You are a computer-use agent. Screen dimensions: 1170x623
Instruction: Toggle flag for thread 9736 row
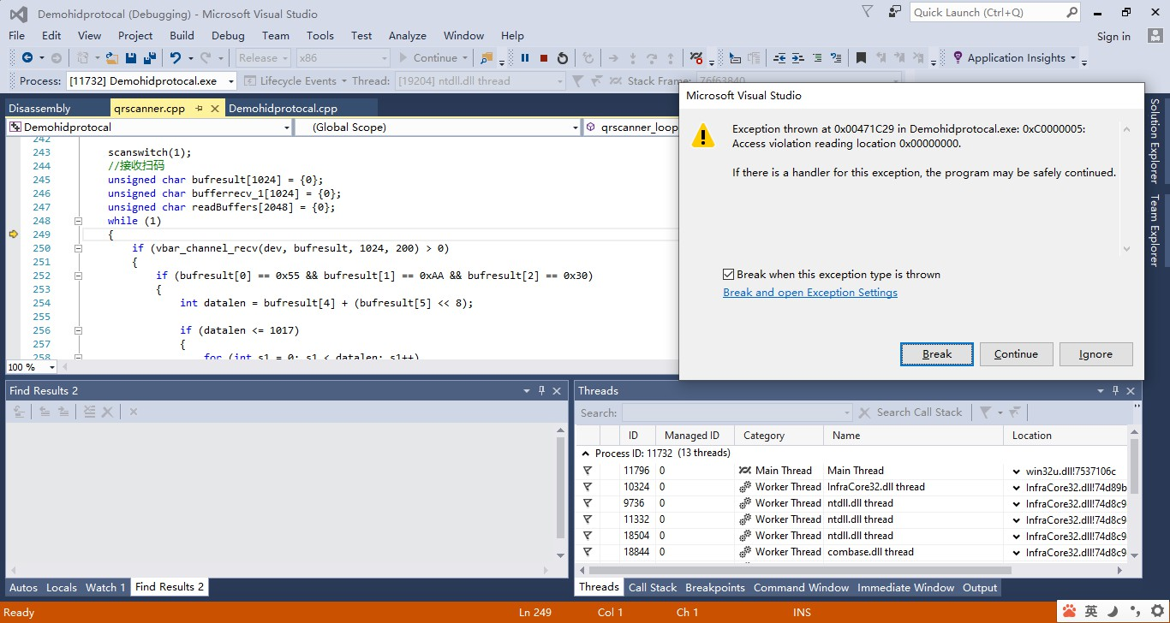588,503
